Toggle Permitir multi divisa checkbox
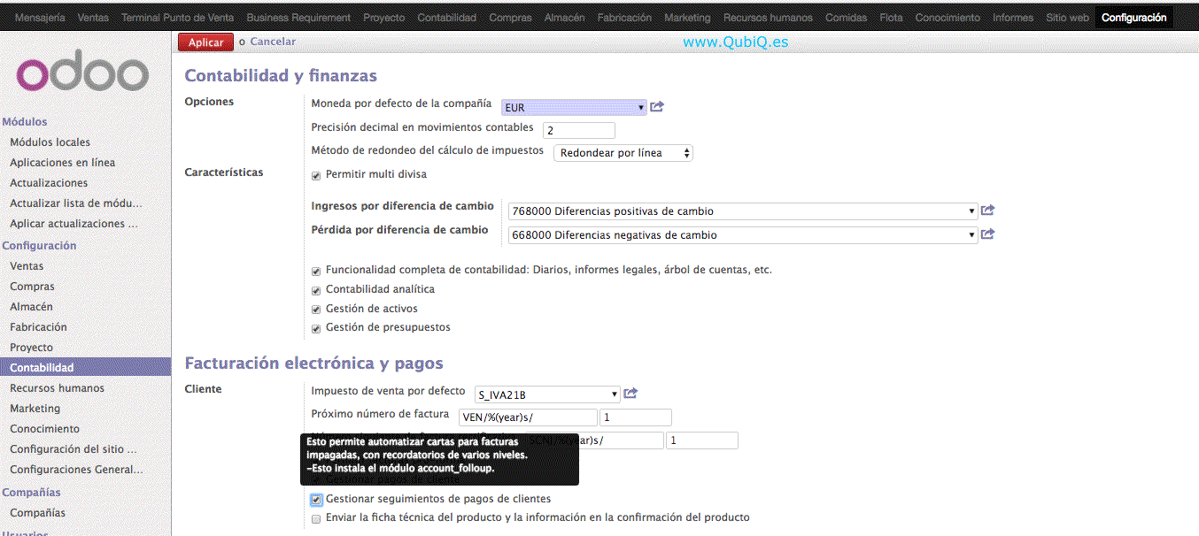Image resolution: width=1199 pixels, height=536 pixels. click(x=316, y=175)
